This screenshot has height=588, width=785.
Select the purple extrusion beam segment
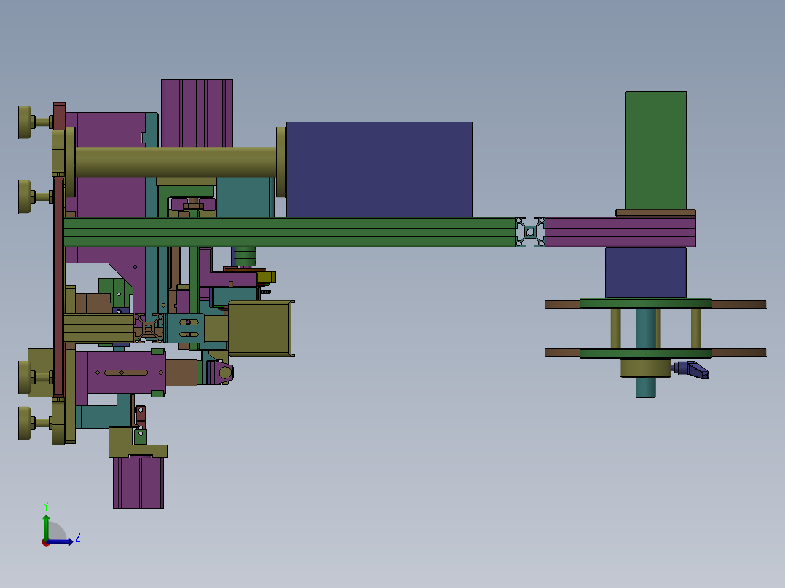coord(620,231)
